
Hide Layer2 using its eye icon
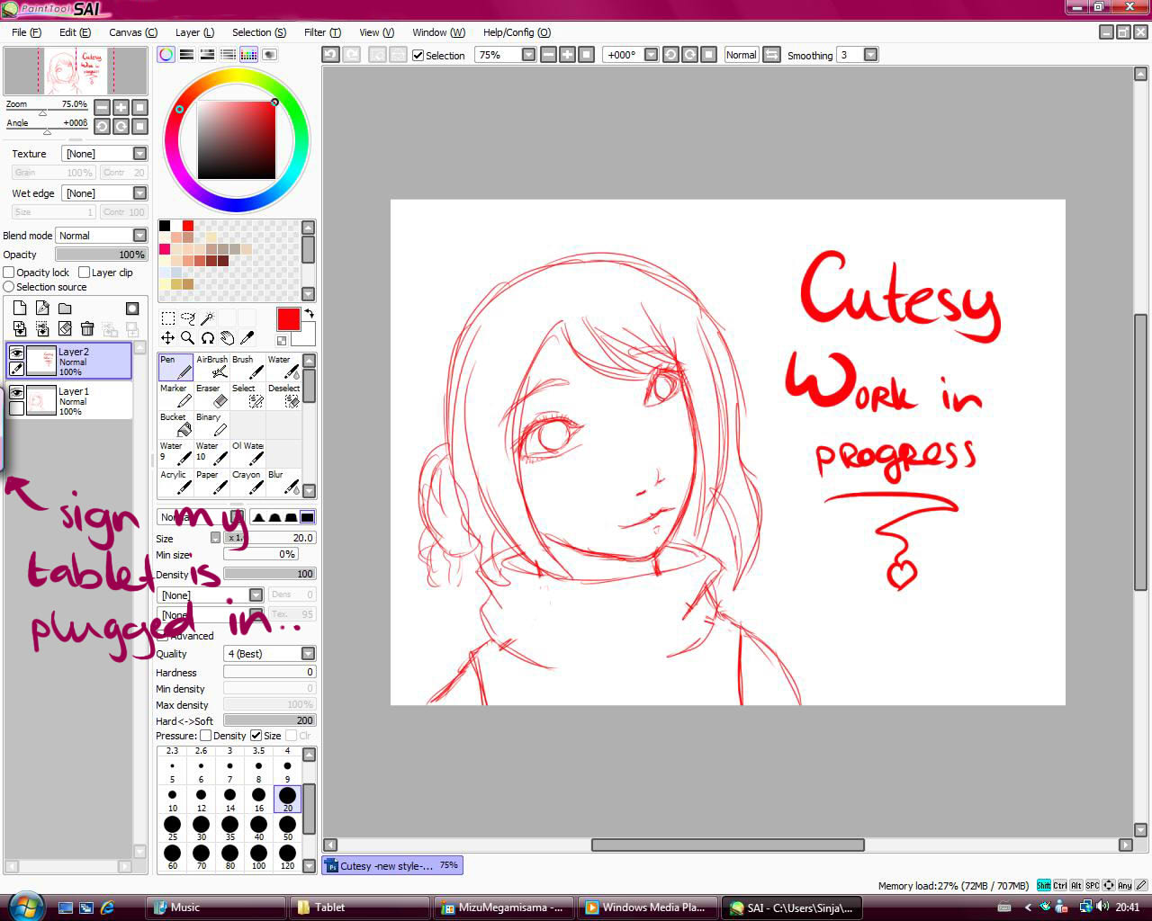[x=16, y=353]
